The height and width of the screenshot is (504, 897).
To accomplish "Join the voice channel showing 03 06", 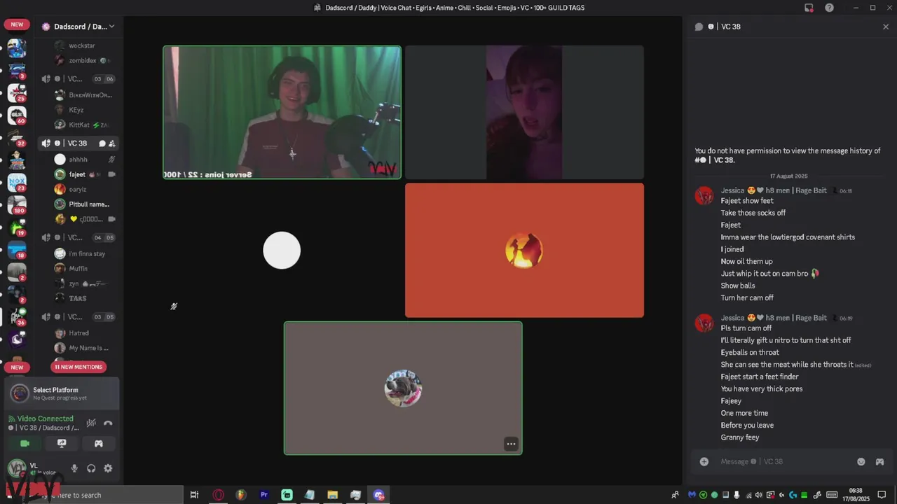I will pyautogui.click(x=78, y=79).
